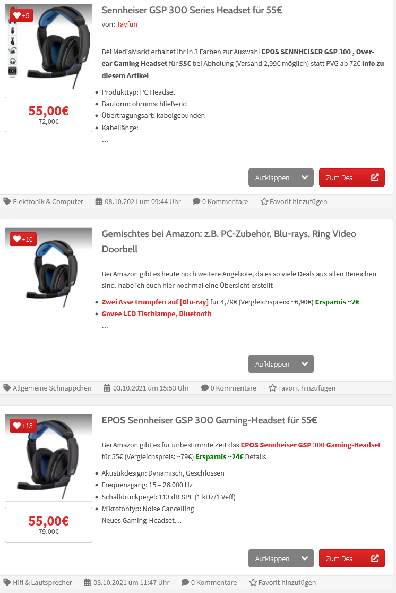This screenshot has width=396, height=593.
Task: Click tag icon beside Hifi & Lautsprecher
Action: (x=7, y=583)
